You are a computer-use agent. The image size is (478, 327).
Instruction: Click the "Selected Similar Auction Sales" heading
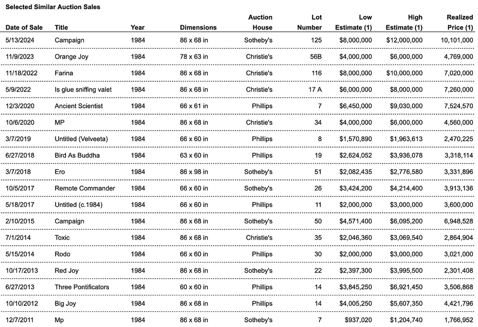53,8
